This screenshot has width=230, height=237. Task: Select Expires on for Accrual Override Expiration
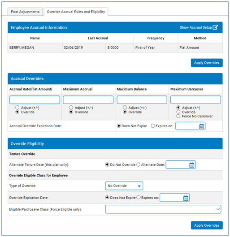tap(153, 126)
